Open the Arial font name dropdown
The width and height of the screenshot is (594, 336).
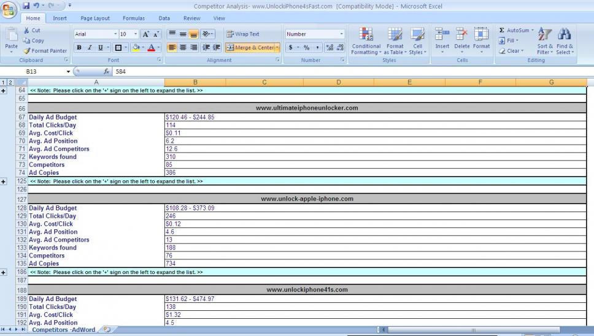pyautogui.click(x=115, y=34)
